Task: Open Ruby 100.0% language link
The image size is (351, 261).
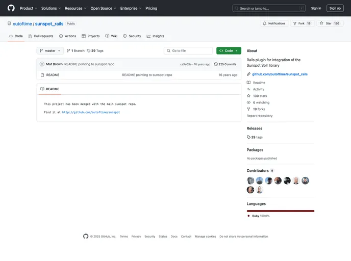Action: coord(259,216)
